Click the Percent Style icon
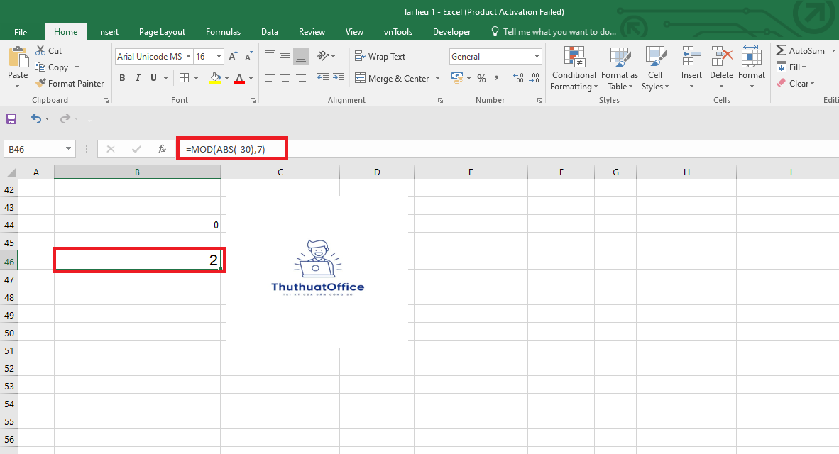 pos(481,78)
